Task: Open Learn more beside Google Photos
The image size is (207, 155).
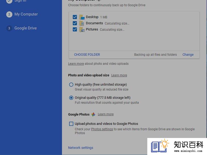Action: pyautogui.click(x=105, y=114)
